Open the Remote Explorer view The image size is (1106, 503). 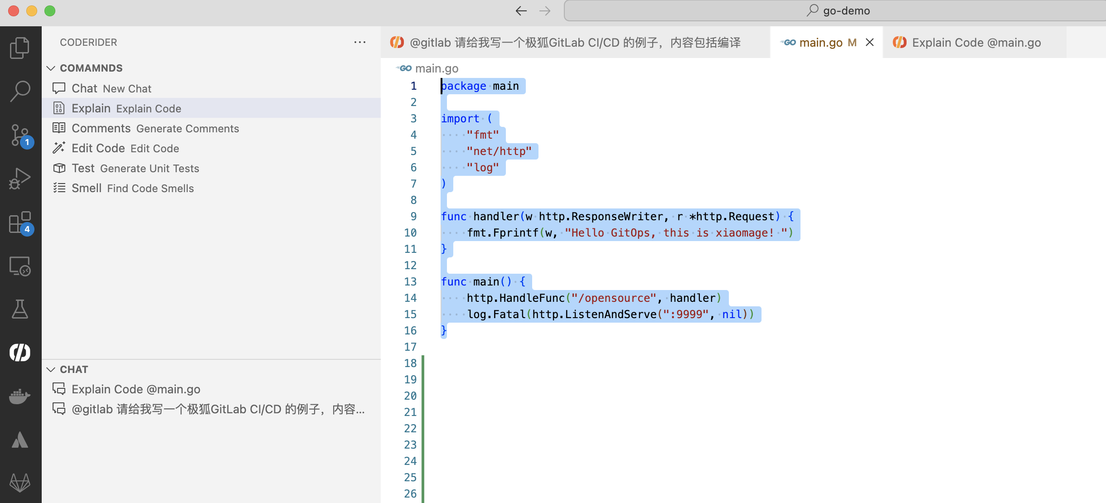pos(20,266)
